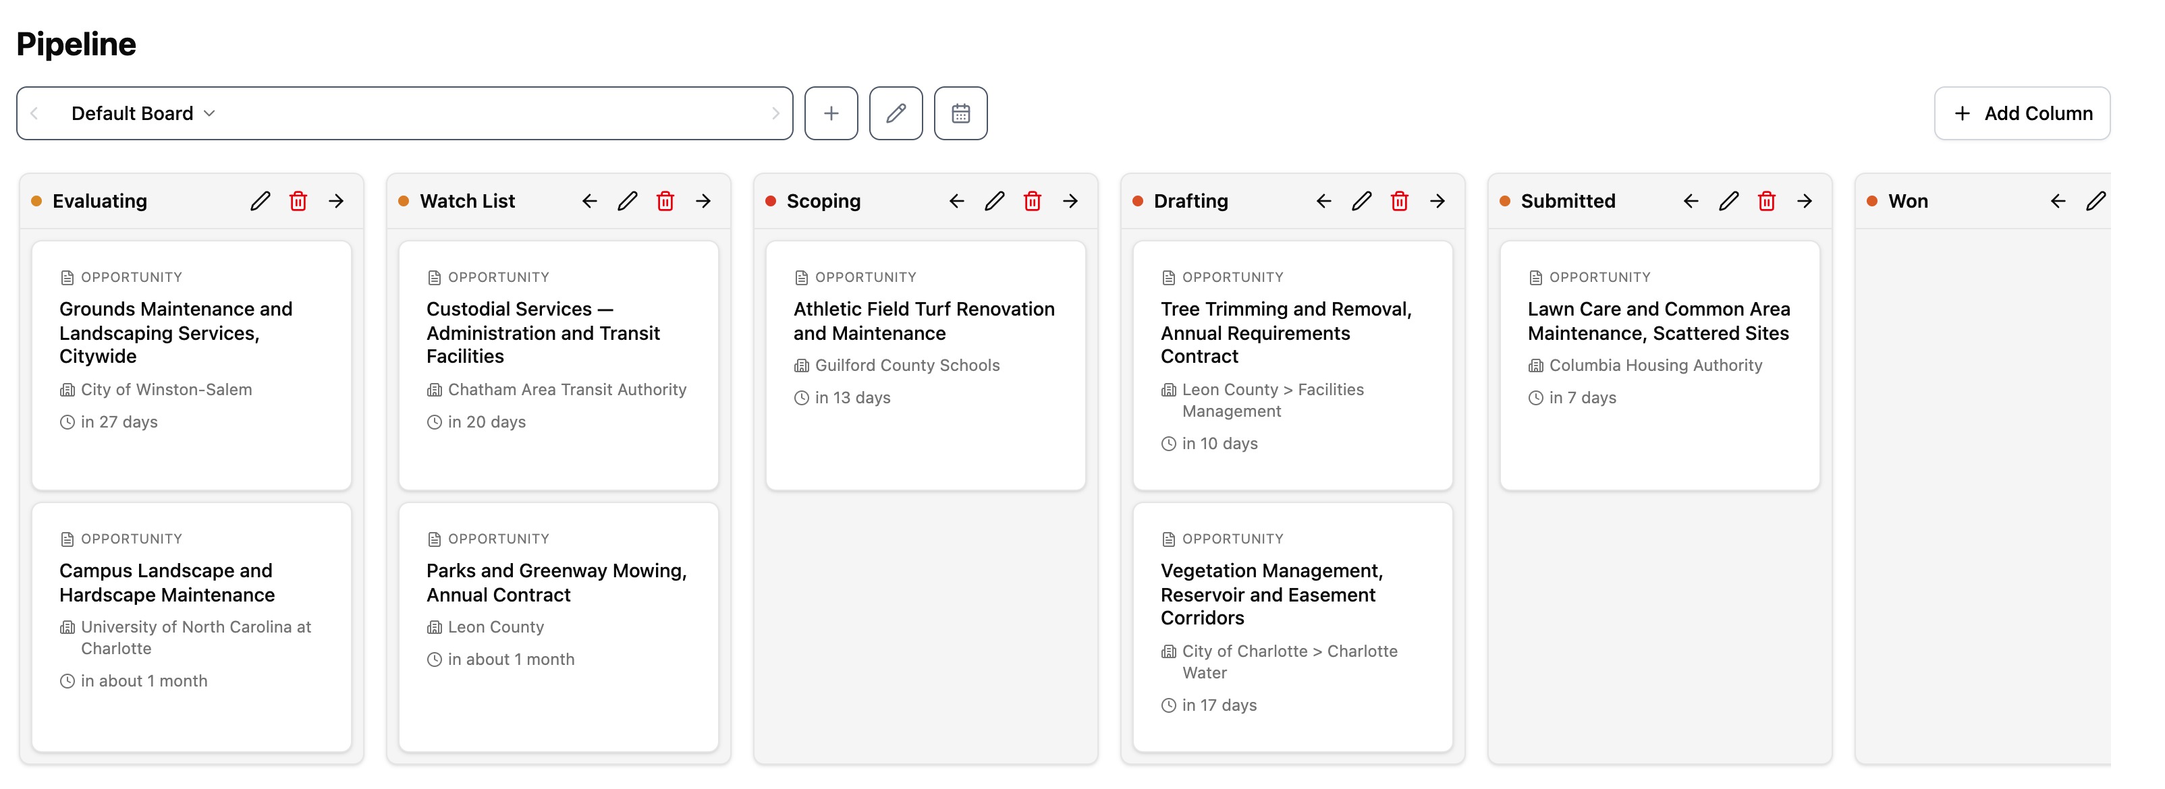
Task: Move the Watch List column right
Action: coord(703,202)
